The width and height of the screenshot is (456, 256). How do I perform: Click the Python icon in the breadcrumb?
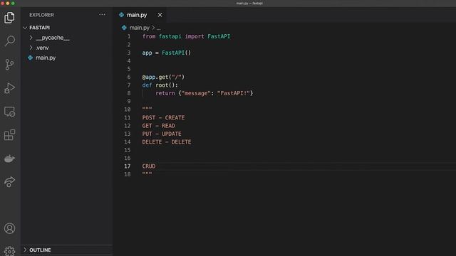pyautogui.click(x=124, y=28)
